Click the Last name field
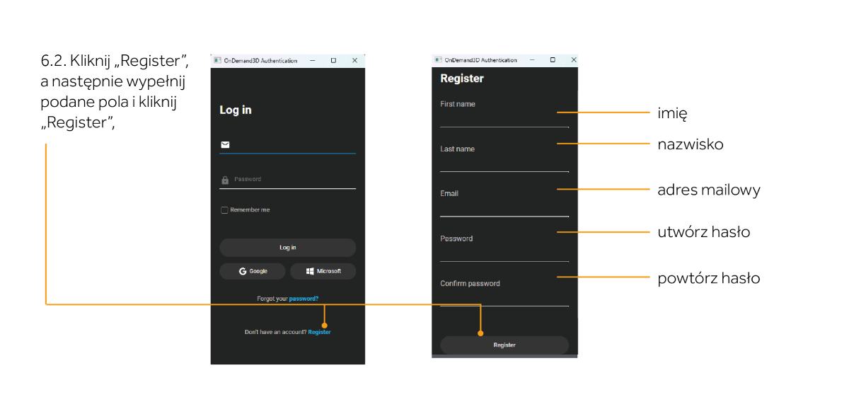 (504, 158)
